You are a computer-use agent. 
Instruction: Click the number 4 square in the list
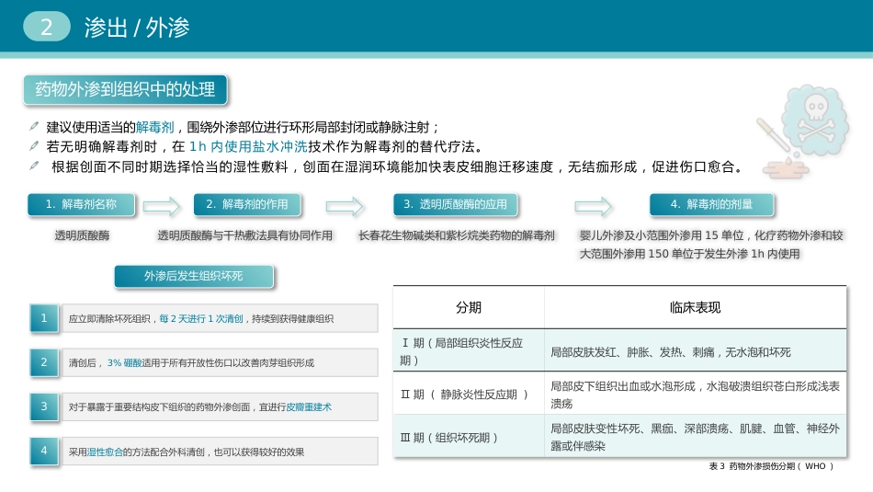point(44,451)
